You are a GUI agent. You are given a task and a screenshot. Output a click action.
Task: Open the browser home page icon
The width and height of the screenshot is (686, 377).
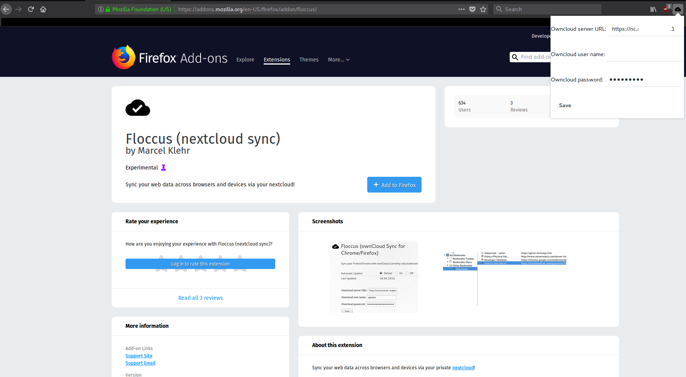pyautogui.click(x=43, y=9)
